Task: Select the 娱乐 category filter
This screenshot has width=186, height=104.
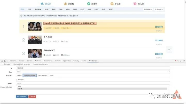Action: [x=103, y=9]
